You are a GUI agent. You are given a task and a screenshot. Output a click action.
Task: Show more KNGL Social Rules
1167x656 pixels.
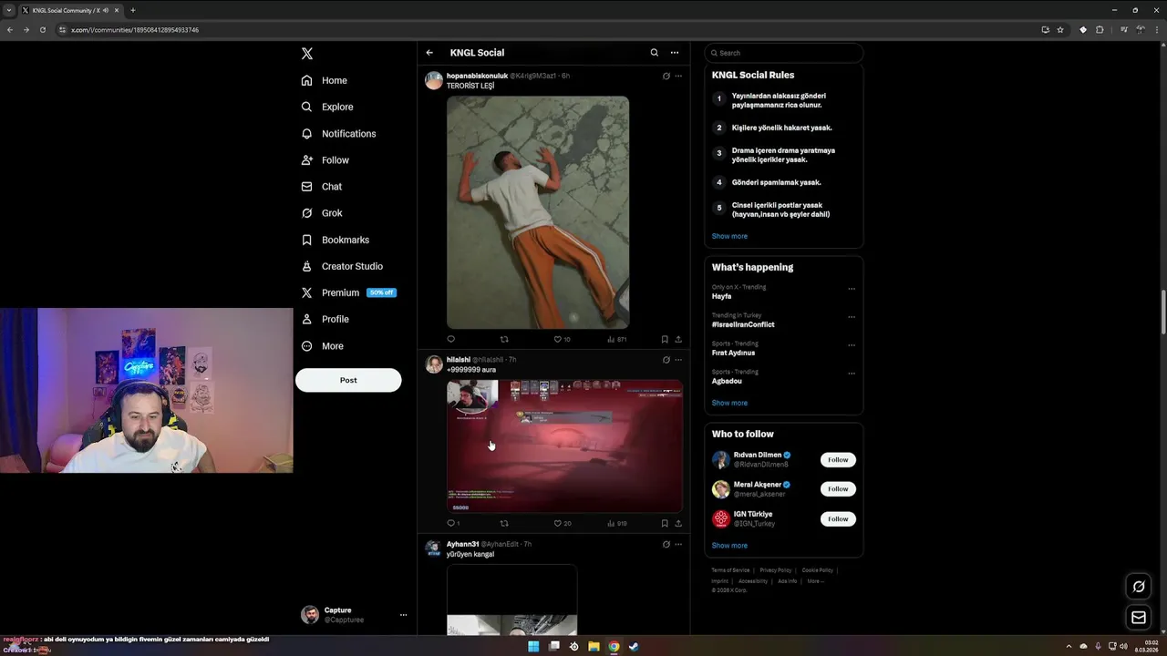click(729, 236)
